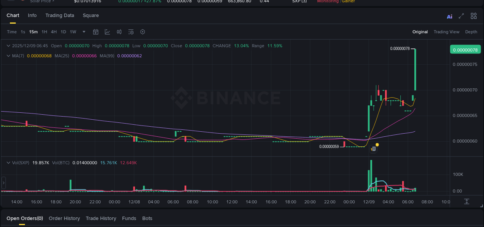Open the candlestick comparison tool
Image resolution: width=484 pixels, height=227 pixels.
(119, 32)
